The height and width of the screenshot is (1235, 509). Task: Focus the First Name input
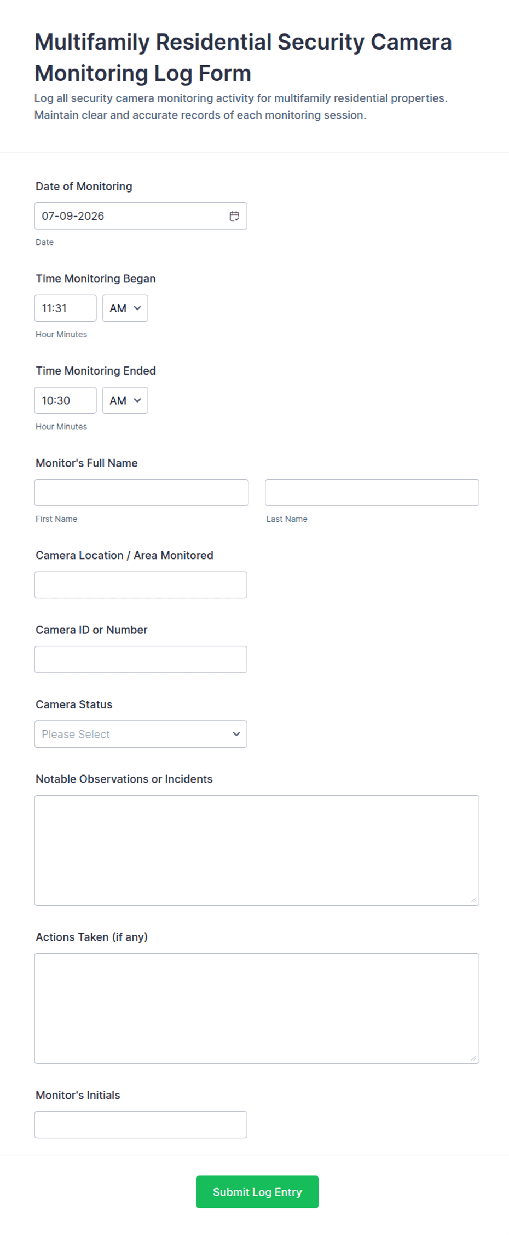pos(141,493)
